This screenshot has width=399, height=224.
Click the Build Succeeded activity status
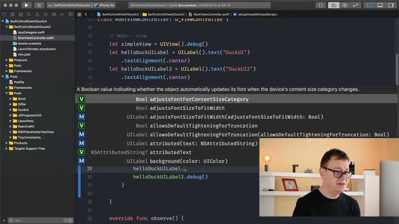click(x=199, y=5)
